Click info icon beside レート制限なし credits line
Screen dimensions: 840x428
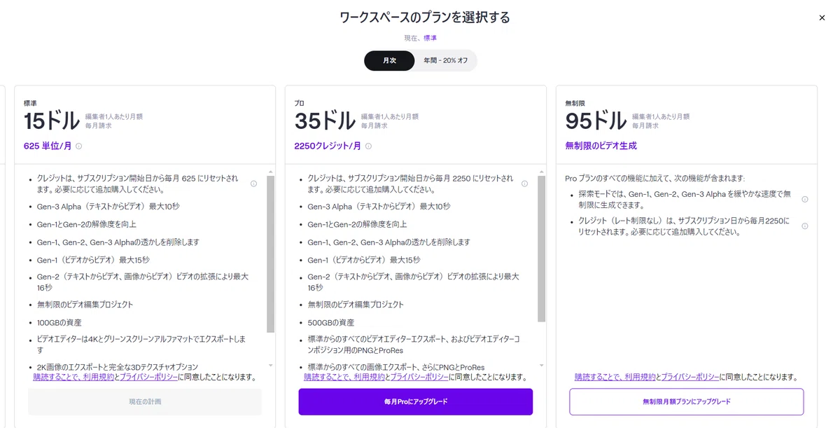804,226
